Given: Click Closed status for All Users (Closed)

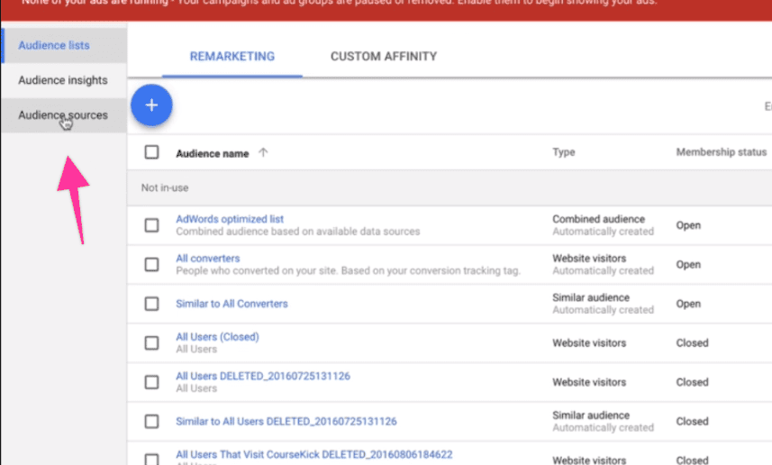Looking at the screenshot, I should pyautogui.click(x=692, y=342).
